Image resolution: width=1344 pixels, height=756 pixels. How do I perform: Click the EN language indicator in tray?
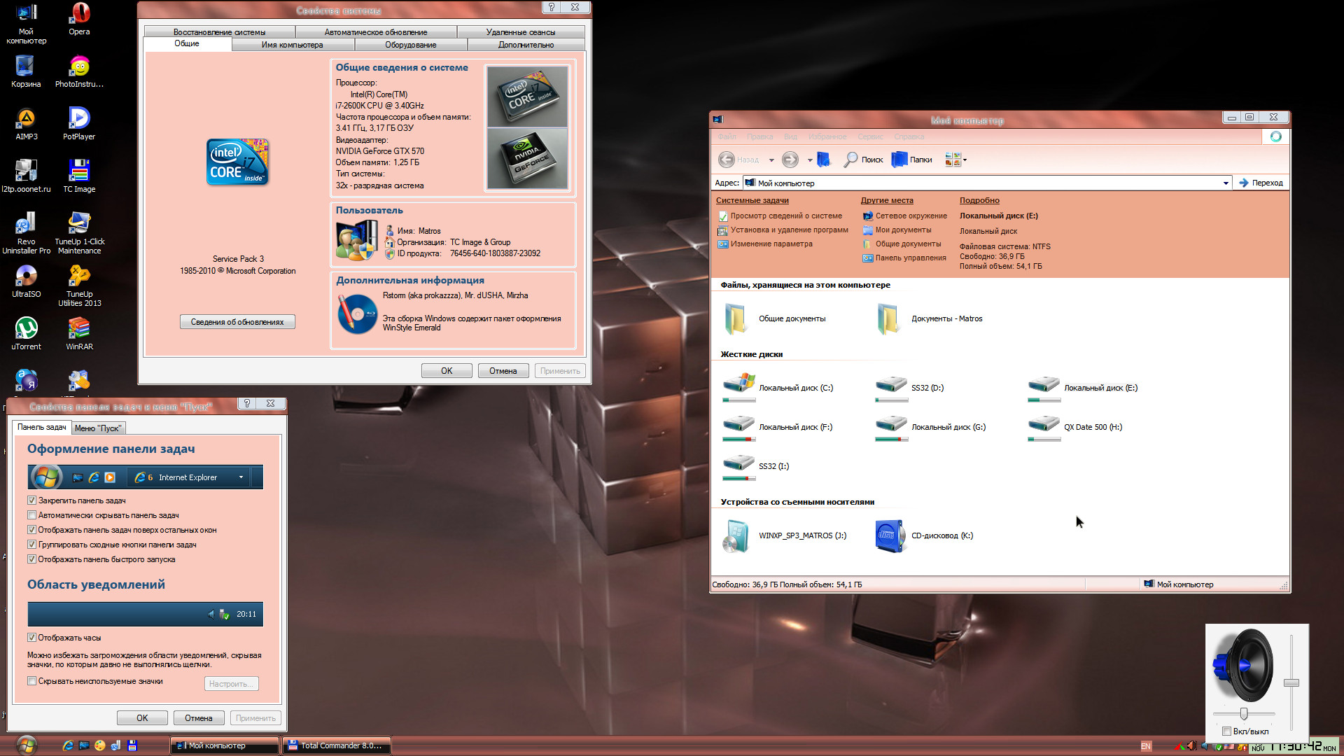[x=1146, y=746]
